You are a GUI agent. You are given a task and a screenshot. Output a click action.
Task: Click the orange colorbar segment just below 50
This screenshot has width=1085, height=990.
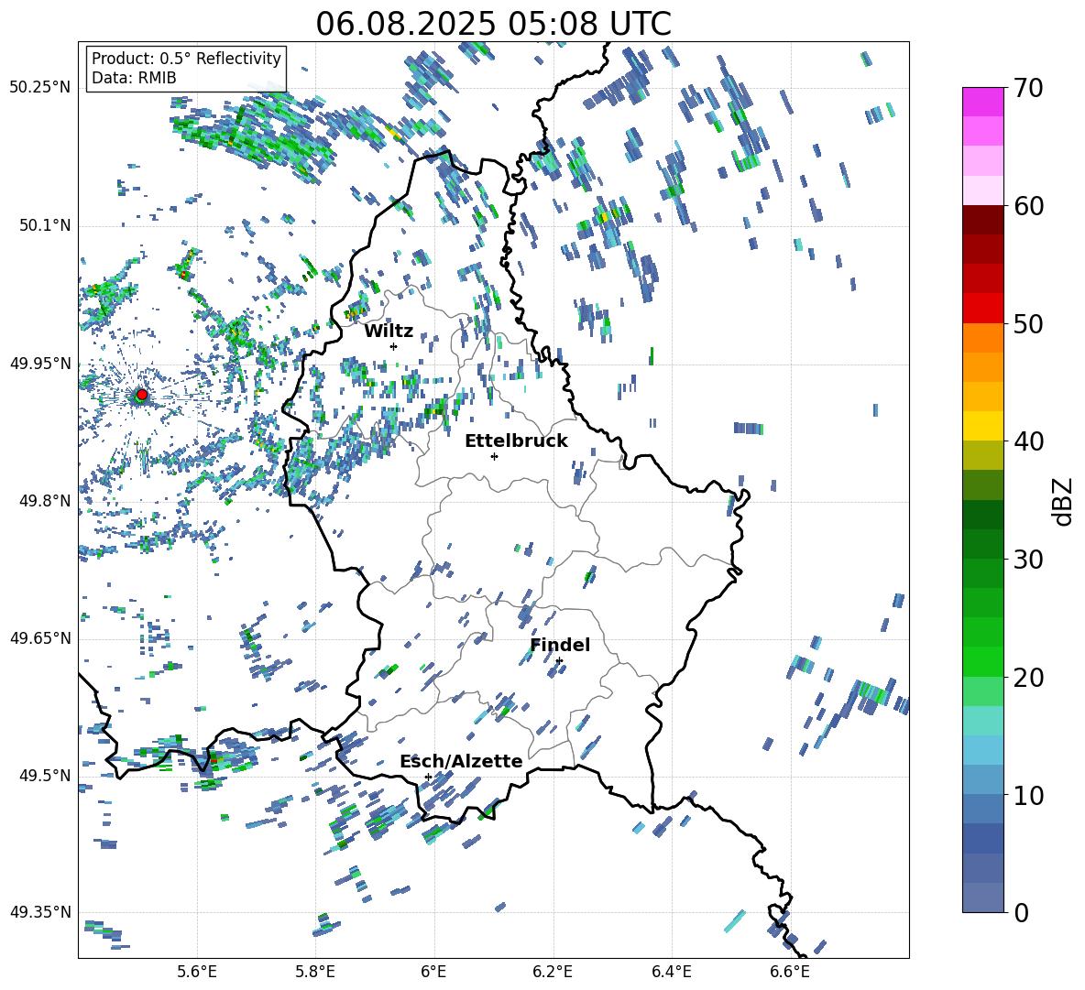pyautogui.click(x=983, y=338)
